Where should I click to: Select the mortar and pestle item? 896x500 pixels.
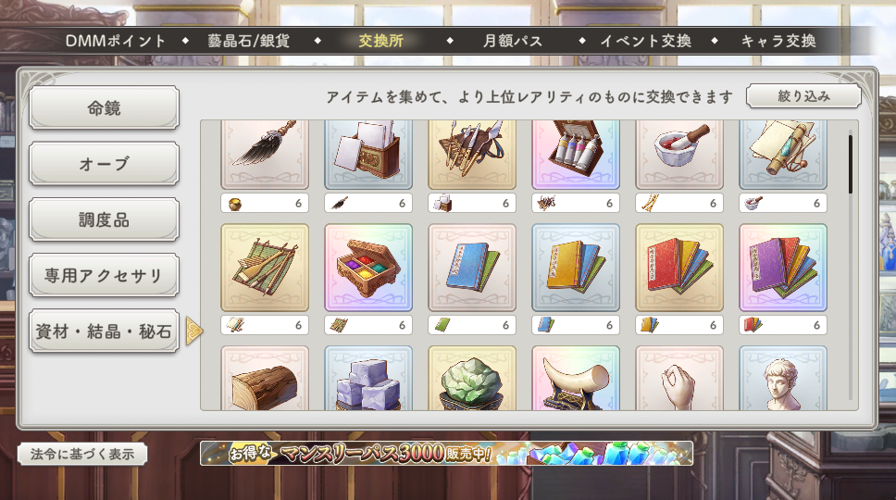pyautogui.click(x=679, y=155)
